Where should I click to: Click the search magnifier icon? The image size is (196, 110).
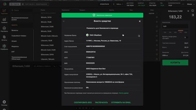tap(12, 10)
